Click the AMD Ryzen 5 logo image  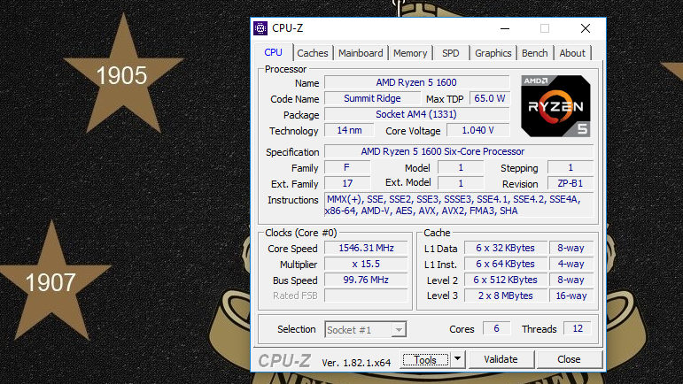[x=555, y=106]
